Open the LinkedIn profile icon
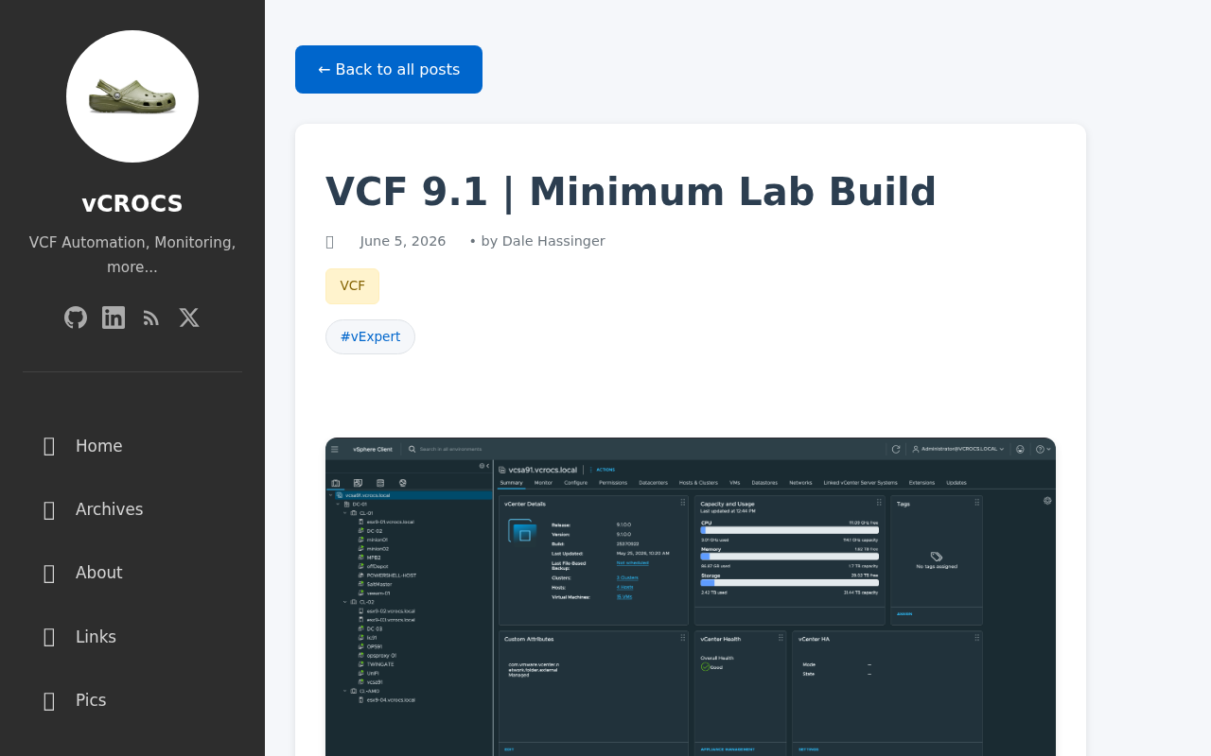The image size is (1211, 756). click(114, 318)
